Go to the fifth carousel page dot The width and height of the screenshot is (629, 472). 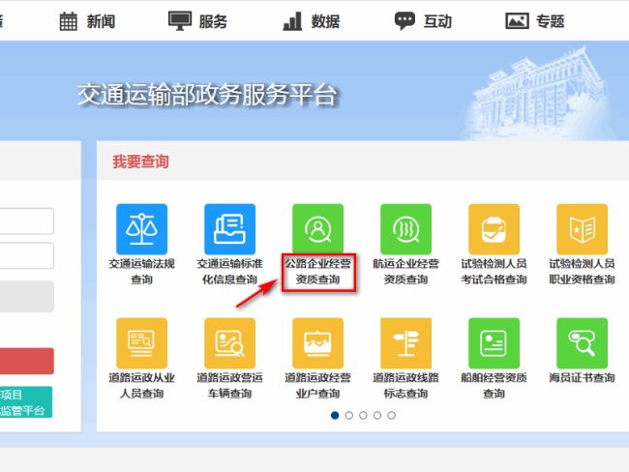392,416
